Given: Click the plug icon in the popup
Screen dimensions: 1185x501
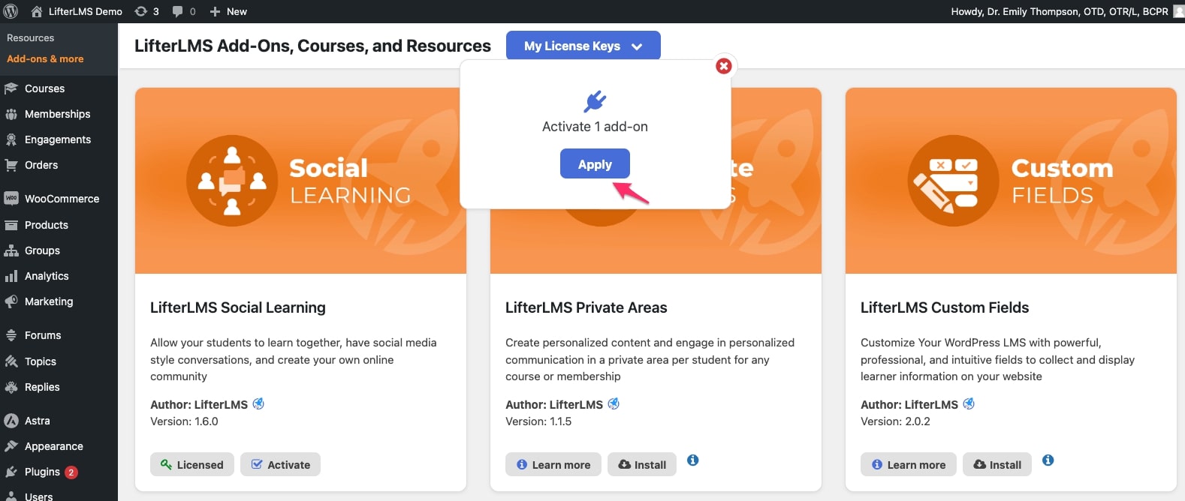Looking at the screenshot, I should [595, 101].
